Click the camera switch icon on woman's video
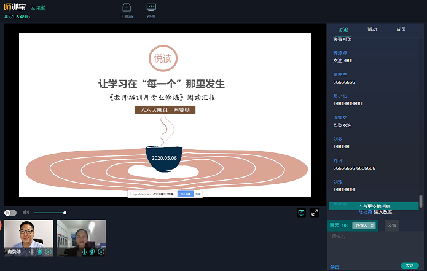The image size is (427, 271). [x=92, y=251]
